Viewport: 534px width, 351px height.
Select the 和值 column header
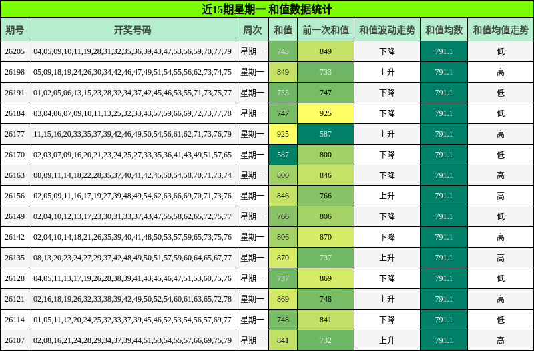(283, 30)
